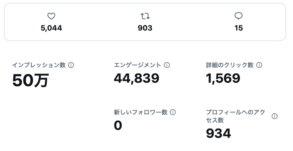
Task: Open info icon beside インプレッション数
Action: [71, 65]
